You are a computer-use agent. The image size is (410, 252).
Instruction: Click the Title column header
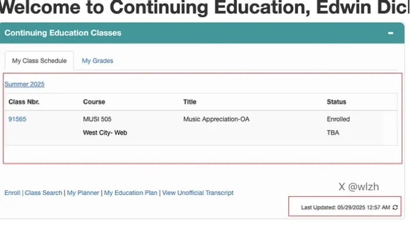[x=190, y=102]
